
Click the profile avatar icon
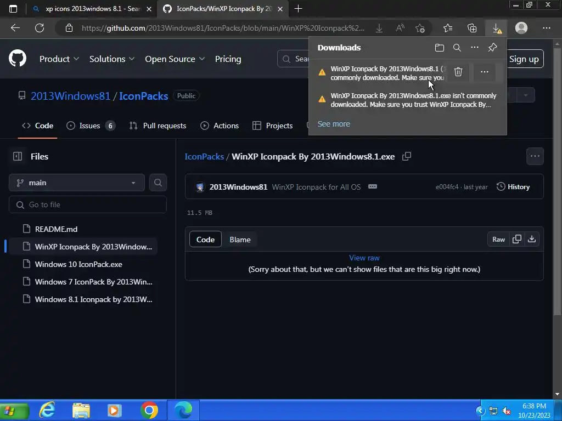521,28
